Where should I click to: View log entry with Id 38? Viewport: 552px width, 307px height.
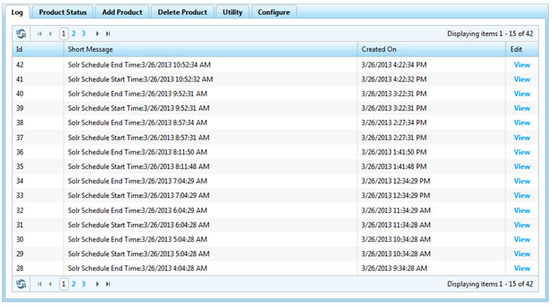[522, 123]
